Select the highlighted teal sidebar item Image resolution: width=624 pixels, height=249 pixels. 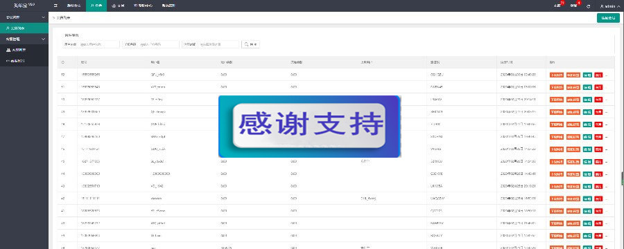(x=24, y=28)
